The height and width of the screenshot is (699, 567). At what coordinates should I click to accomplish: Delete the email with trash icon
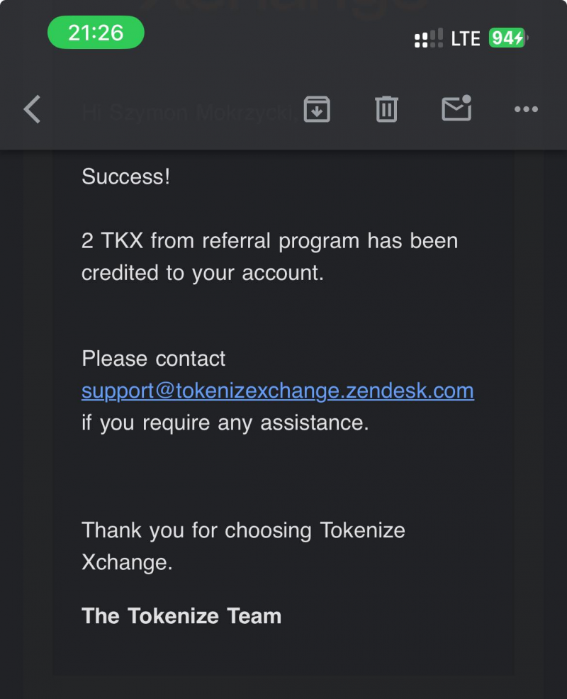(386, 109)
